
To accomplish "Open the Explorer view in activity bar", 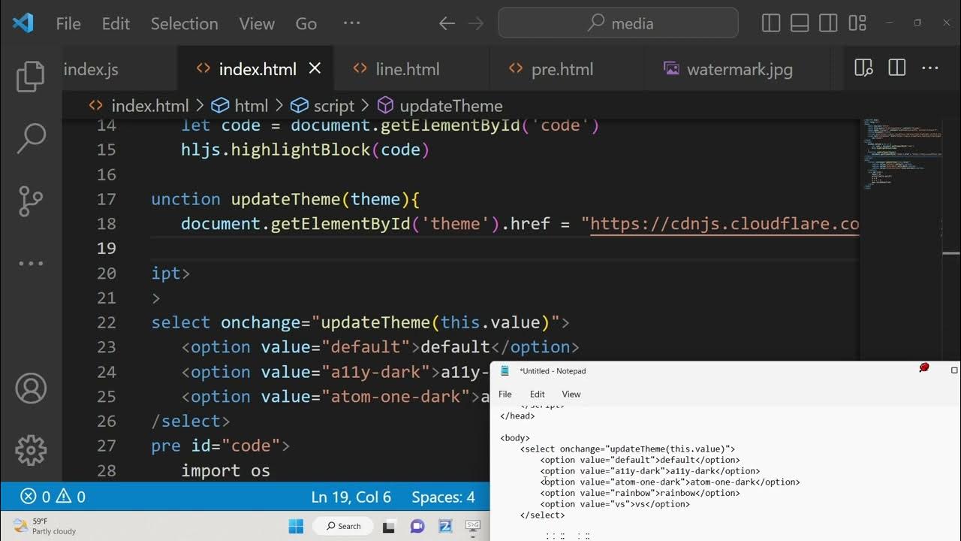I will point(31,77).
